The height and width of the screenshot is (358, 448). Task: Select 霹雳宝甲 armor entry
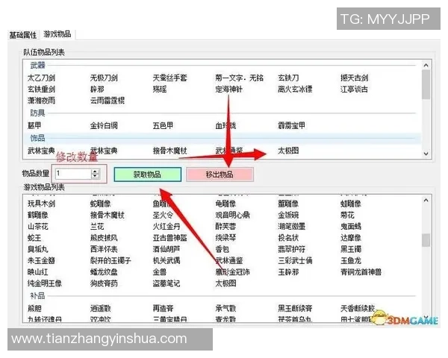(x=292, y=125)
